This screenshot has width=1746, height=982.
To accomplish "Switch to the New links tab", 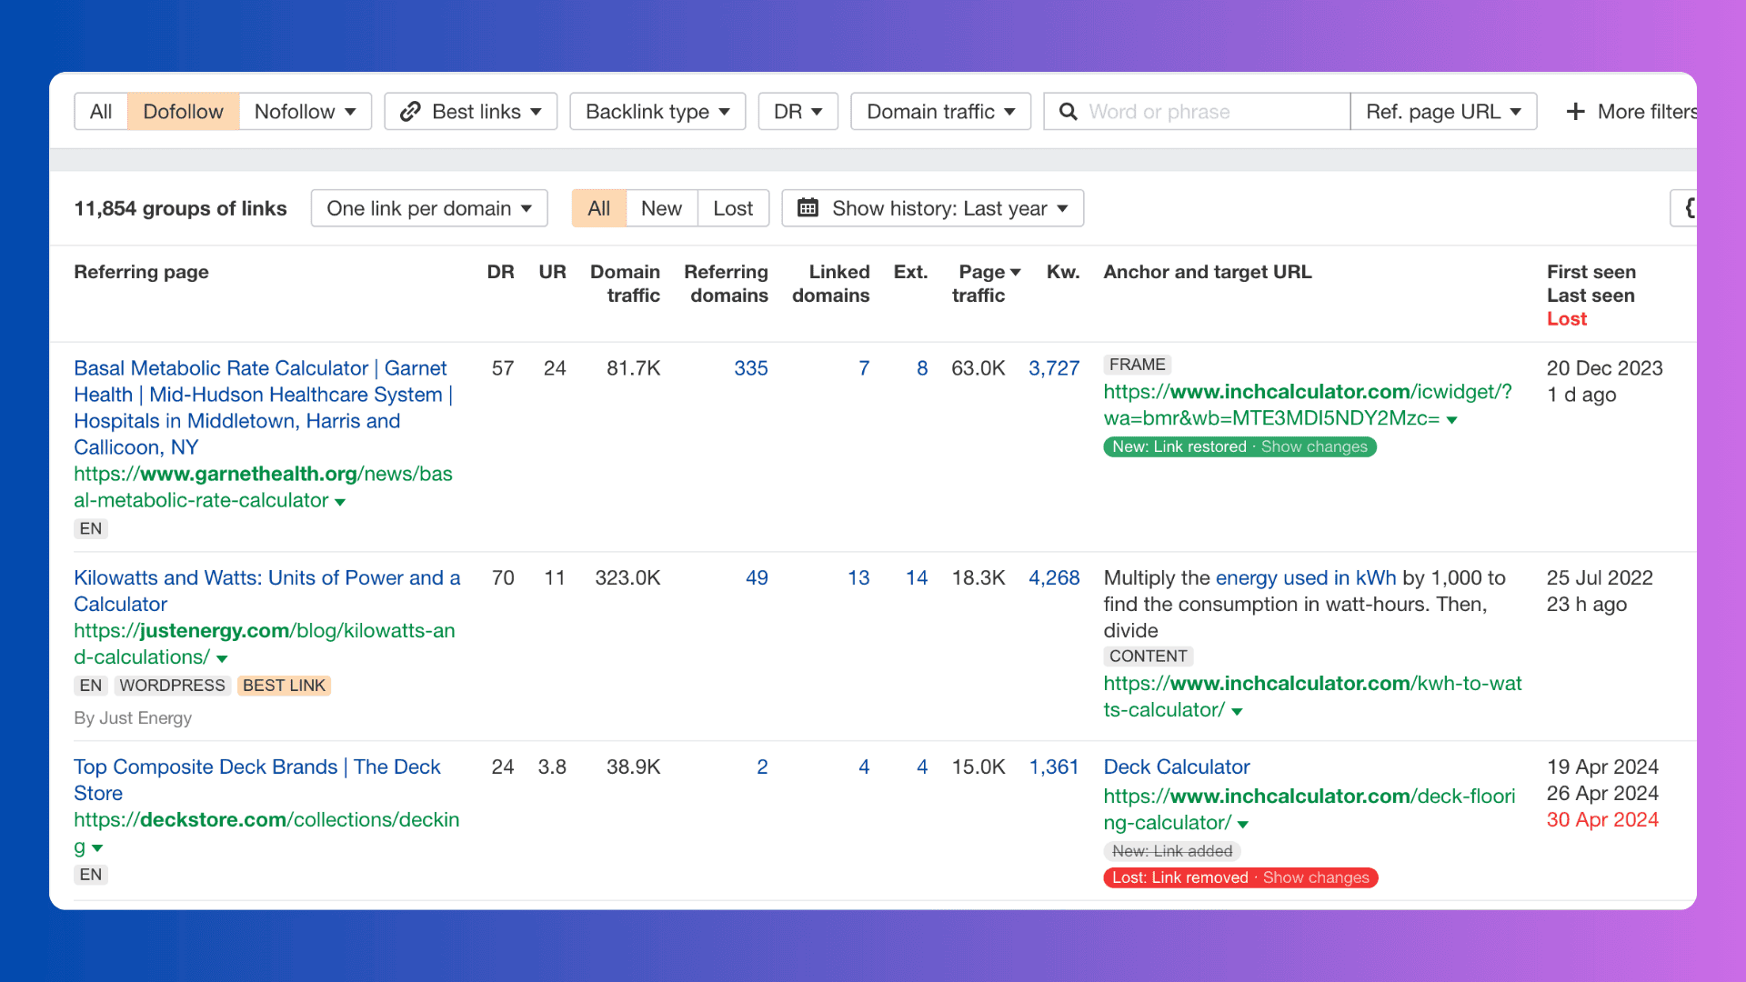I will (661, 208).
